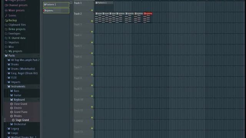
Task: Select Pattern 1 in the pattern picker
Action: 56,5
